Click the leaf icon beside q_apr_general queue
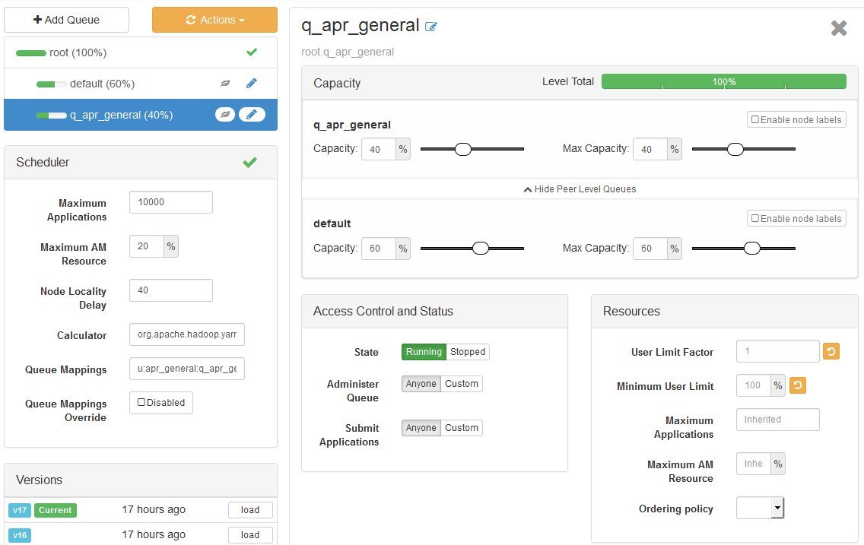Viewport: 864px width, 545px height. 224,113
